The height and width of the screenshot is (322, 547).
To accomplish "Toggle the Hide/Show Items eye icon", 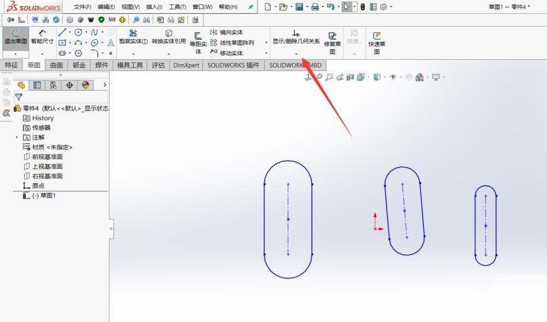I will 393,77.
